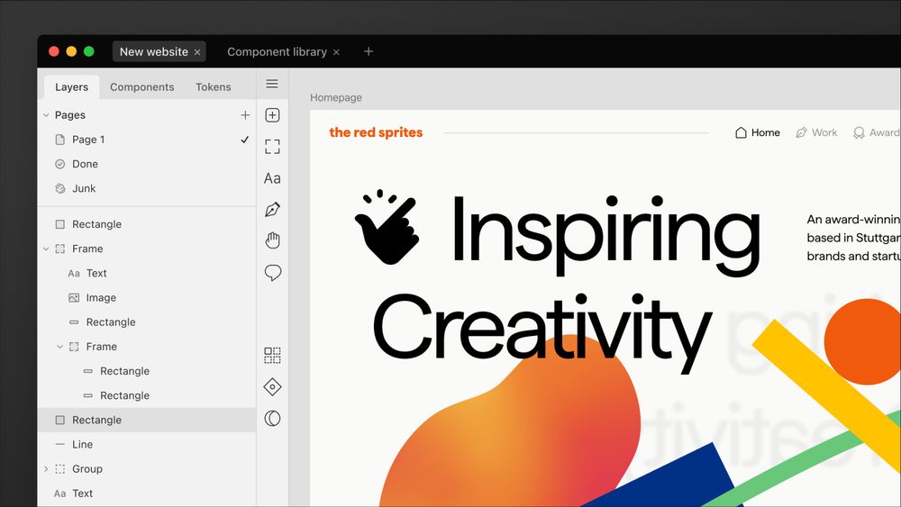Click the diamond tokens icon
The height and width of the screenshot is (507, 901).
(x=272, y=387)
